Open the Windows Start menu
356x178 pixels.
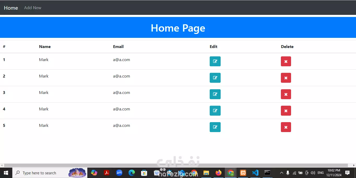(6, 173)
